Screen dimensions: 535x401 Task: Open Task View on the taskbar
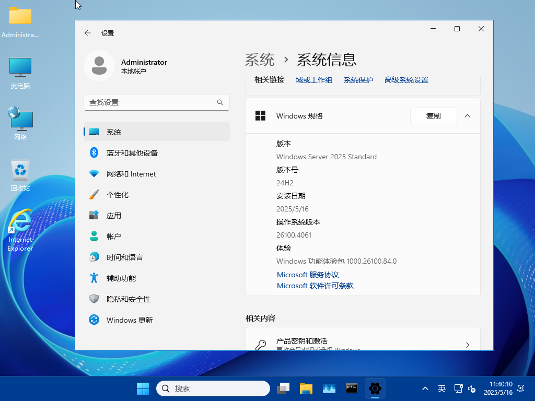(283, 388)
